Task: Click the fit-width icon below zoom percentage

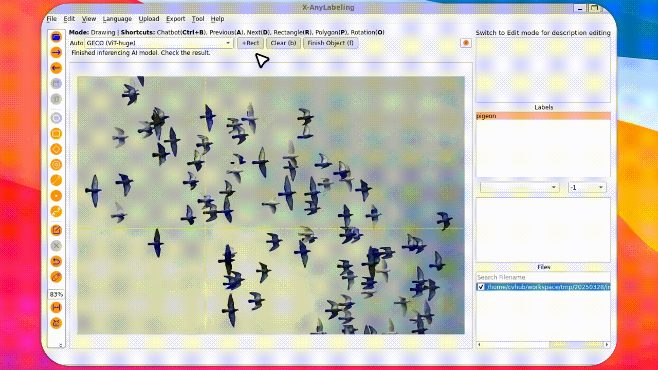Action: click(x=57, y=307)
